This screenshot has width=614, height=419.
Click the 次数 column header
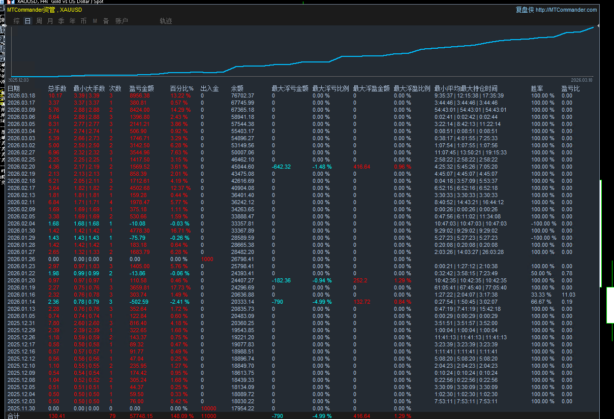click(115, 88)
